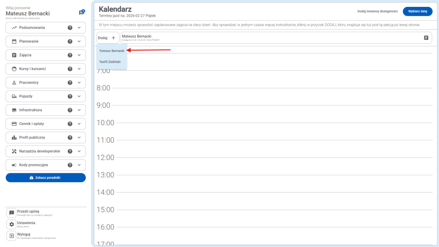
Task: Click the Prześlij opinię feedback icon
Action: point(12,213)
